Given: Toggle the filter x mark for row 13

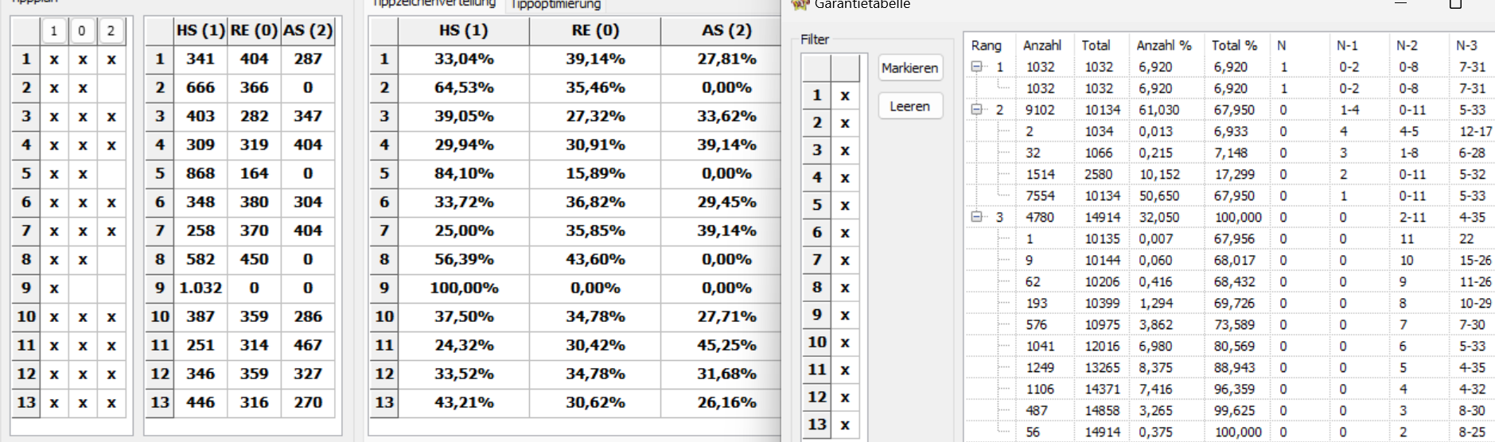Looking at the screenshot, I should [845, 425].
